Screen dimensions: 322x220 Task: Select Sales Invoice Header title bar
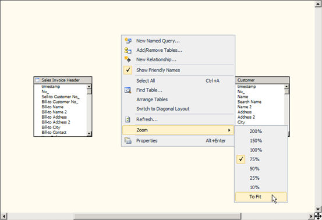click(63, 80)
